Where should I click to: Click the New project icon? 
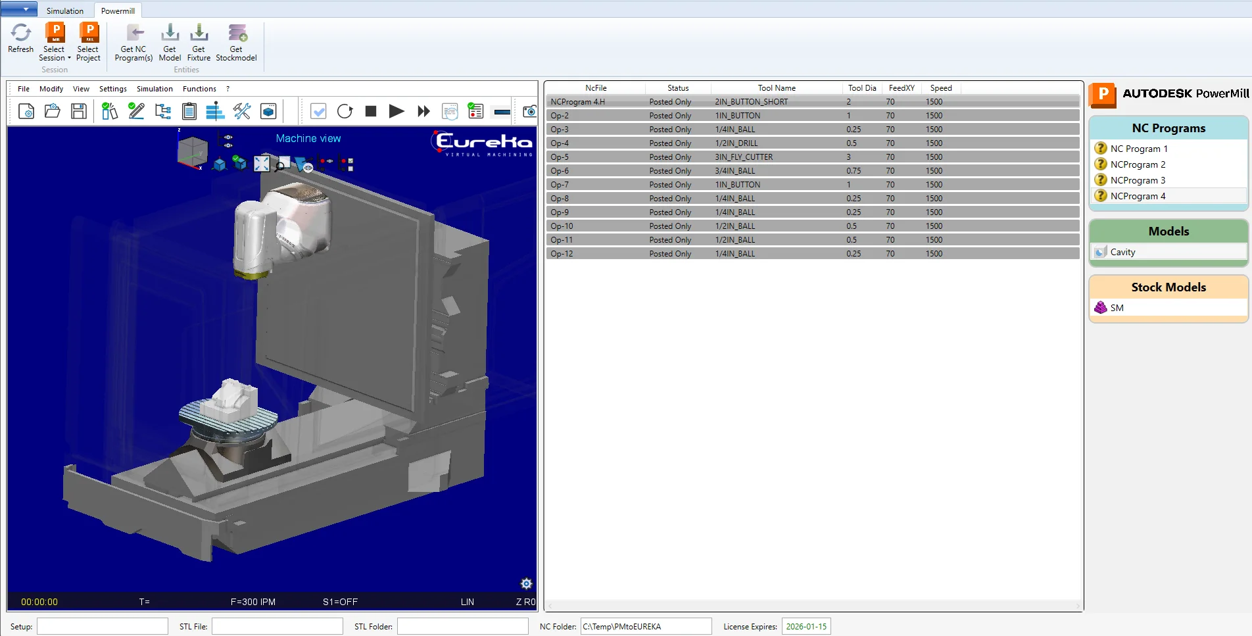click(26, 111)
